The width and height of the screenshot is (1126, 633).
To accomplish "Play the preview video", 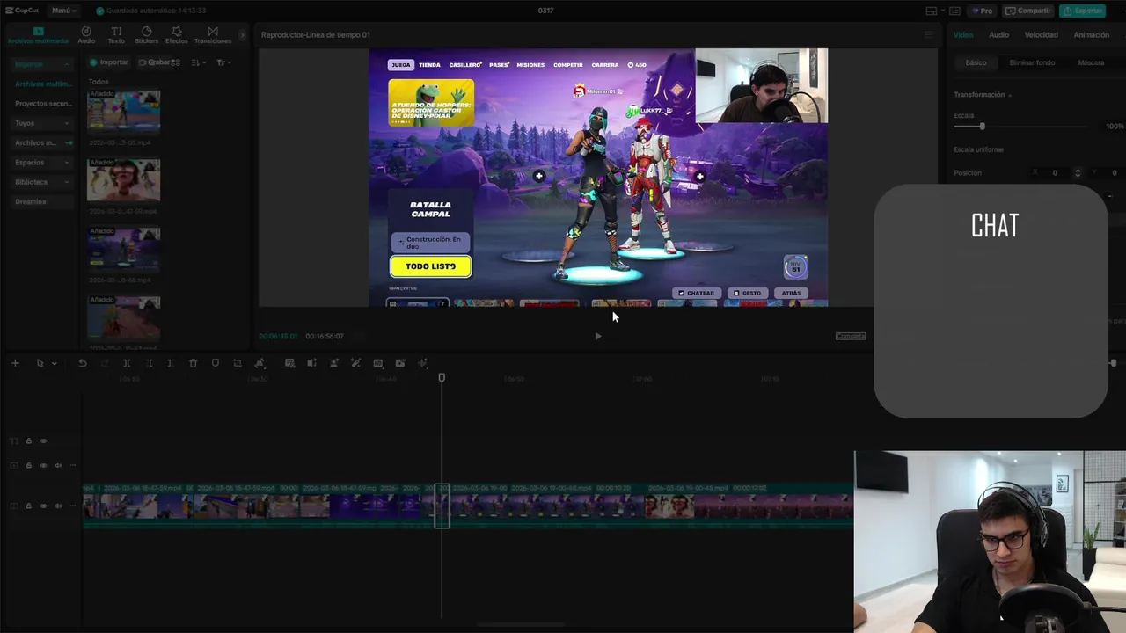I will click(598, 336).
